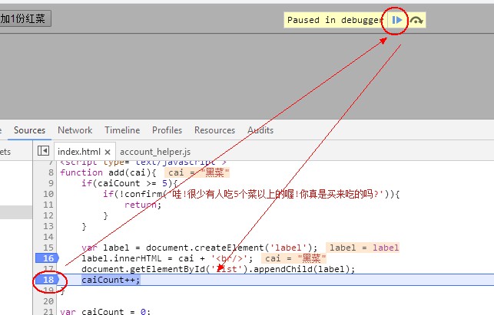Image resolution: width=494 pixels, height=315 pixels.
Task: Select the Audits tab
Action: 260,130
